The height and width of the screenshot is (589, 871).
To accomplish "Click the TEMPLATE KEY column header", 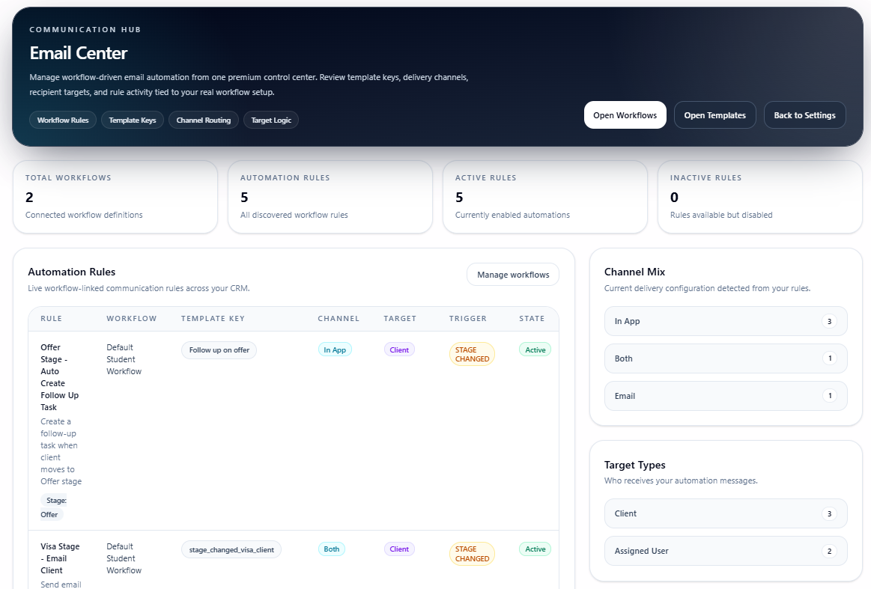I will (213, 319).
